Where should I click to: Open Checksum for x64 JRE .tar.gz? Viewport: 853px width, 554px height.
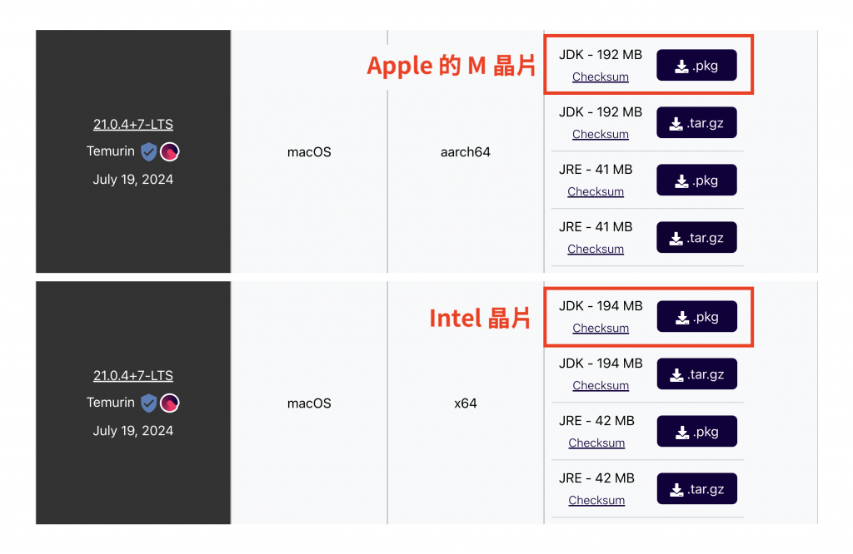596,500
